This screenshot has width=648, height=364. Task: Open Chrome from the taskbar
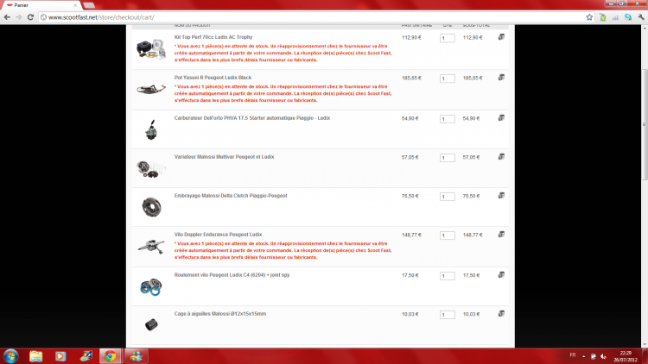click(110, 355)
